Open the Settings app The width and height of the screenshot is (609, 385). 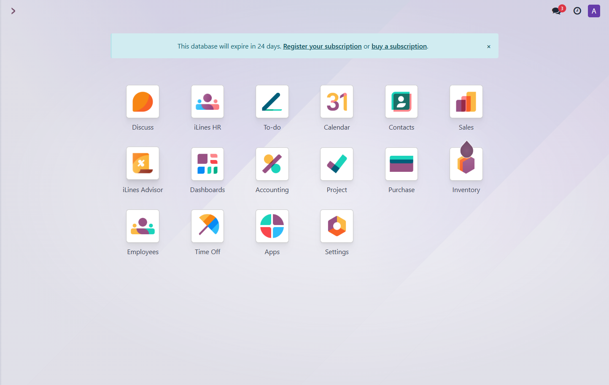(337, 226)
